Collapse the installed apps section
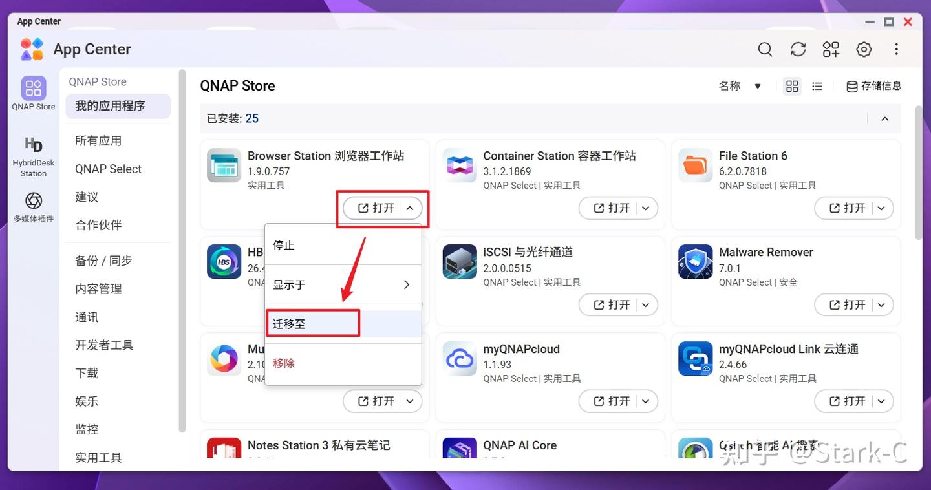This screenshot has height=490, width=931. click(x=885, y=118)
